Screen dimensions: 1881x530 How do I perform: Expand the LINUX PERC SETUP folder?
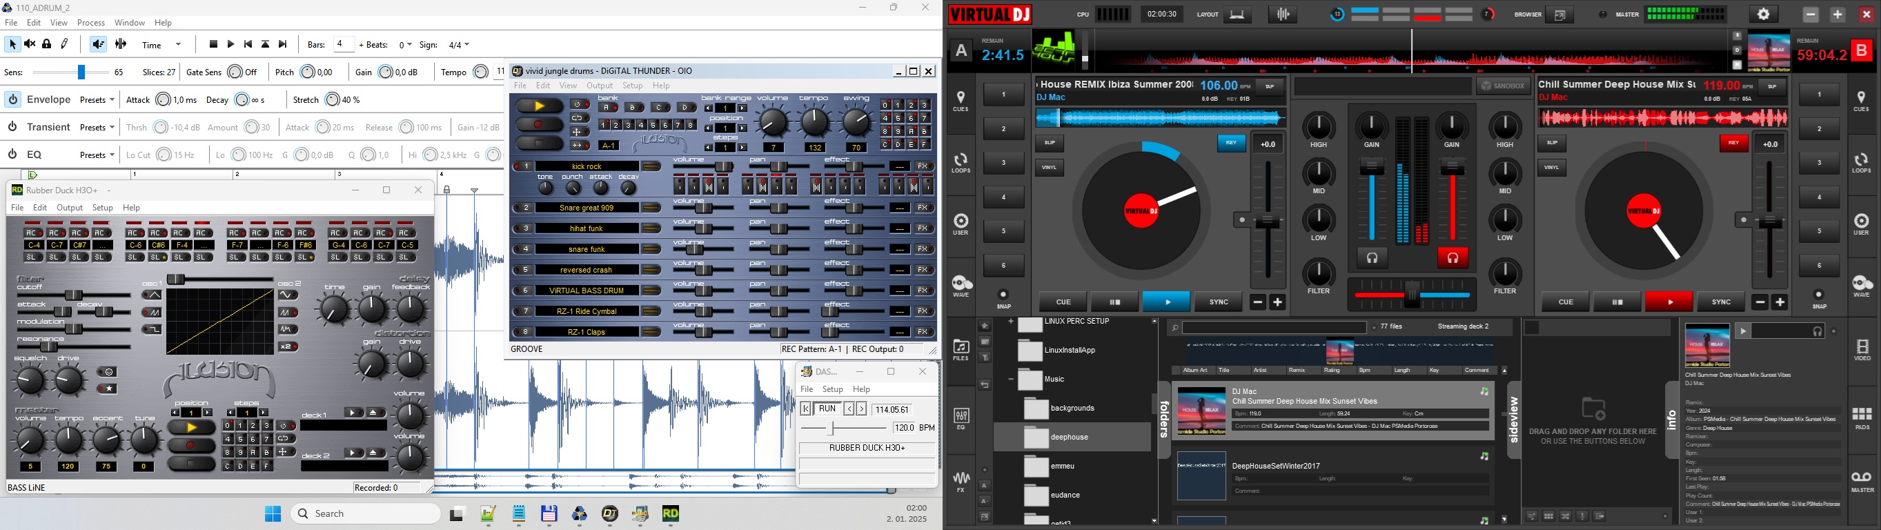(1011, 321)
